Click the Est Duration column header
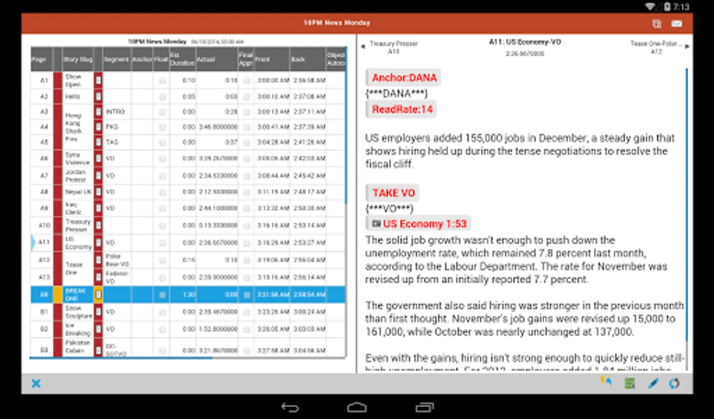This screenshot has width=714, height=419. (182, 59)
